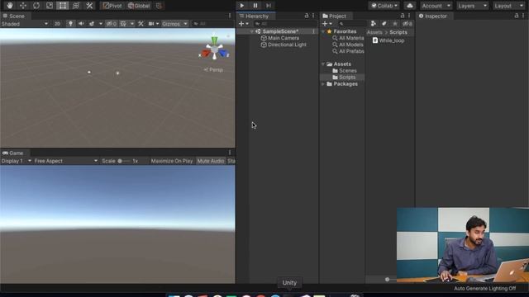
Task: Open scene effects dropdown arrow
Action: [x=101, y=24]
